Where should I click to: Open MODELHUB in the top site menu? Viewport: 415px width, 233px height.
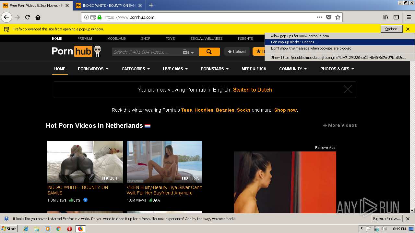tap(116, 39)
